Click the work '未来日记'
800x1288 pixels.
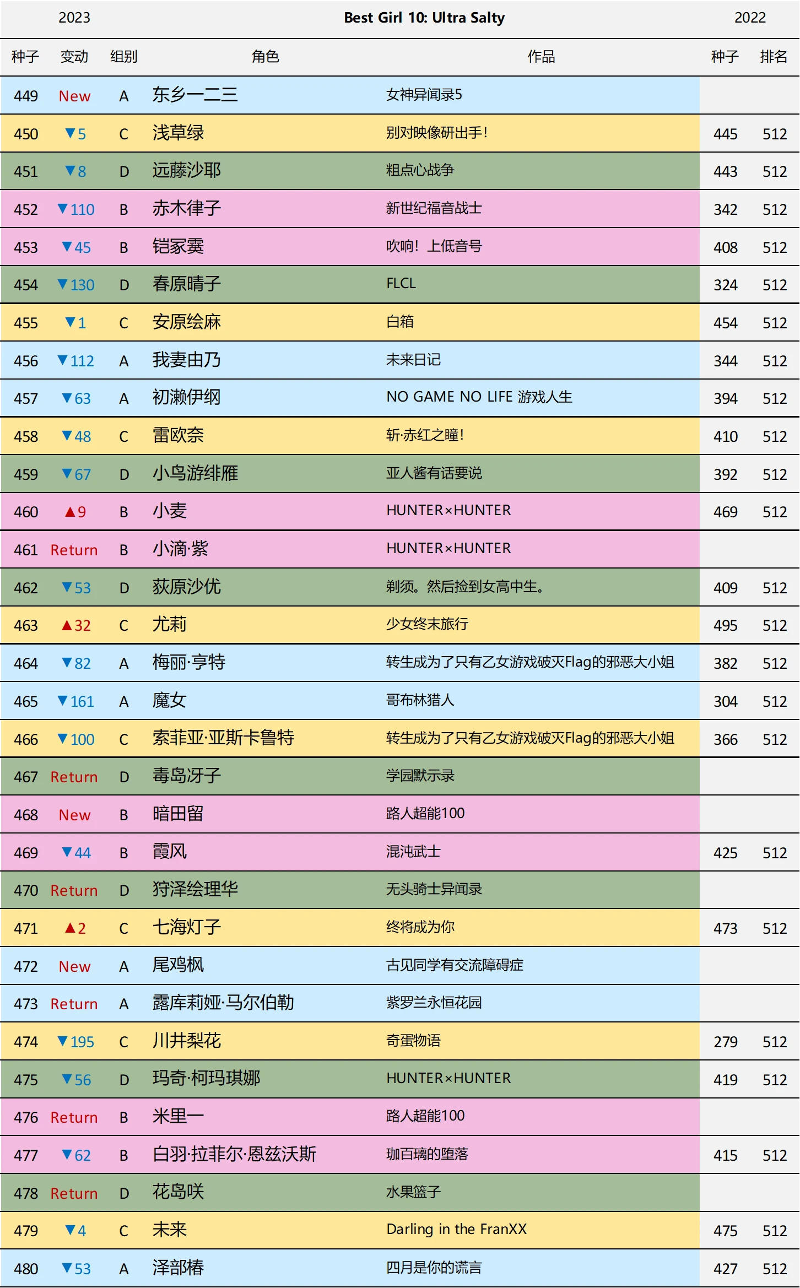tap(413, 360)
